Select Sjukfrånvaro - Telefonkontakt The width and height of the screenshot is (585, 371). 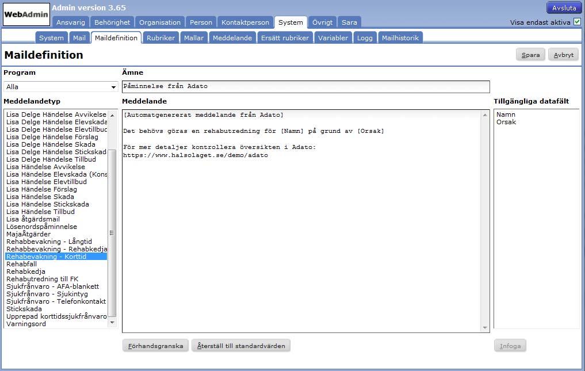click(x=56, y=301)
